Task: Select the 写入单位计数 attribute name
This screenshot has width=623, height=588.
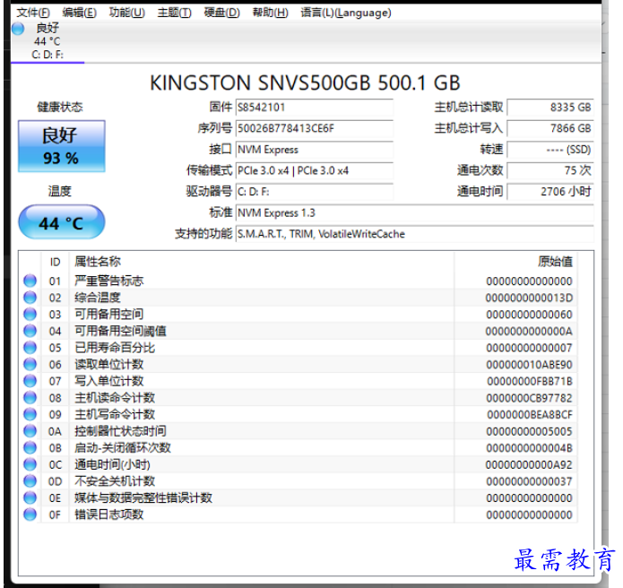Action: [x=109, y=381]
